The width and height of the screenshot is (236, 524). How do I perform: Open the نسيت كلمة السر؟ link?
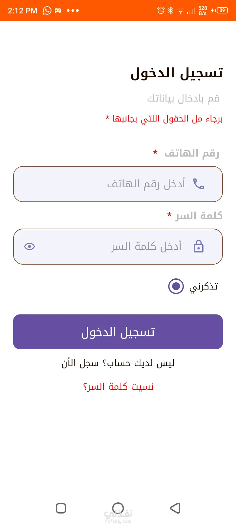click(118, 387)
